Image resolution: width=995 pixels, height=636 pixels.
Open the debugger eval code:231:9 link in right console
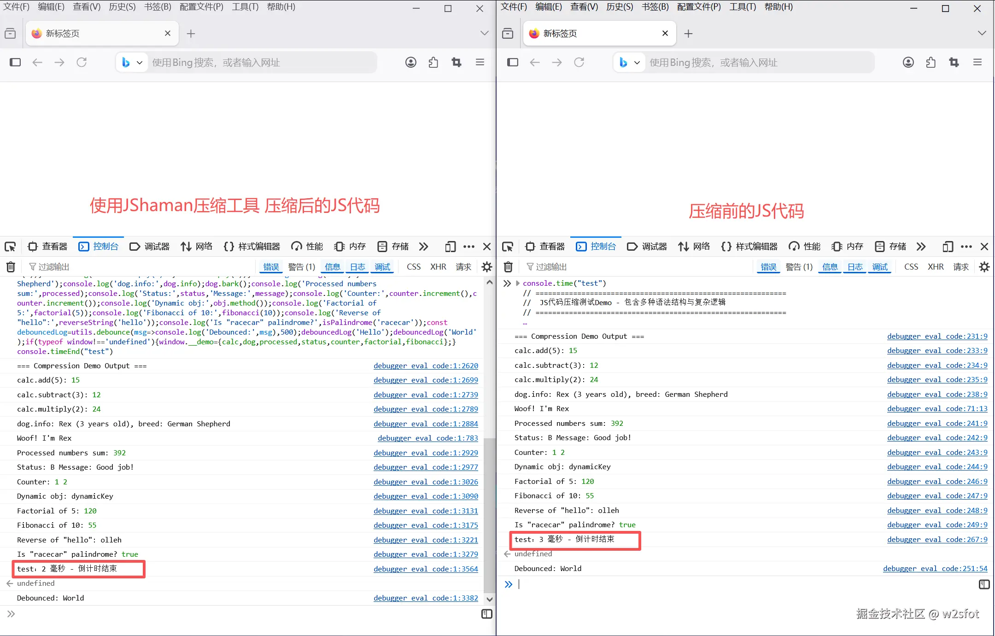[937, 336]
